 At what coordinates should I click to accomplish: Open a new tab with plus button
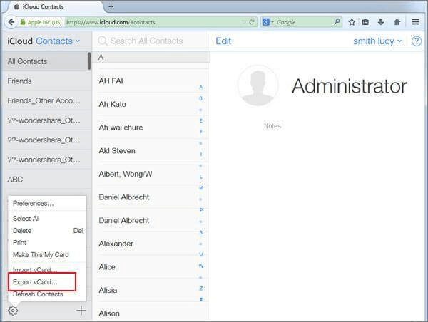111,7
